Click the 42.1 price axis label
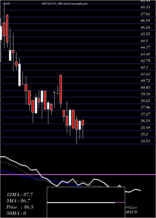The image size is (156, 218). [144, 67]
